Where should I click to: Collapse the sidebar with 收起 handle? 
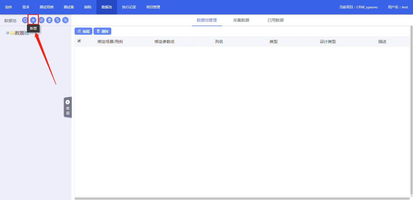coord(68,107)
